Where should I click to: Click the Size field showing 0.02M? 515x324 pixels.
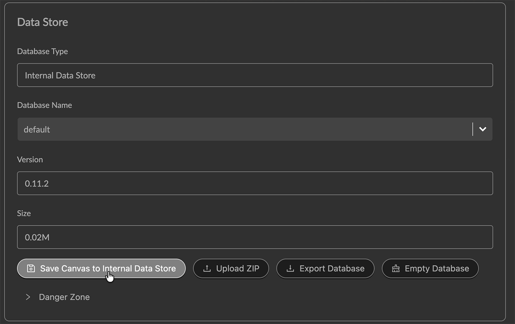tap(255, 237)
